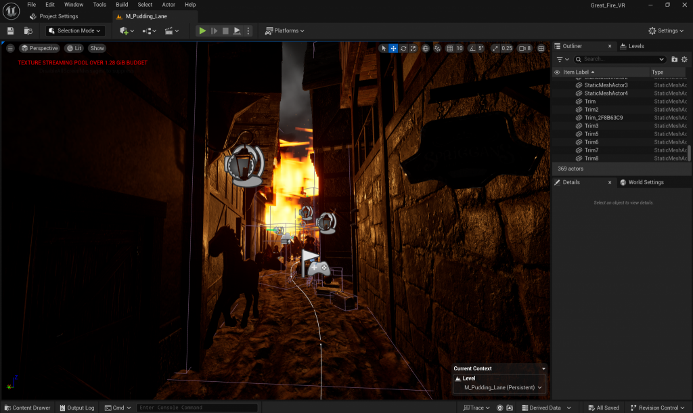Open the Revision Control menu
The image size is (693, 413).
[x=658, y=408]
